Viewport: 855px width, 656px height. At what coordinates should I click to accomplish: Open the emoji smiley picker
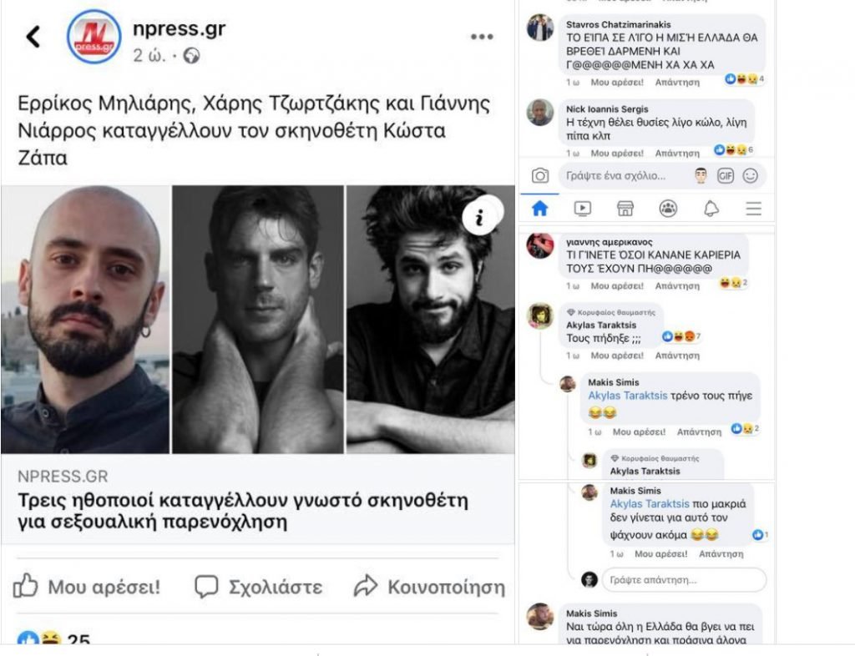[x=751, y=175]
